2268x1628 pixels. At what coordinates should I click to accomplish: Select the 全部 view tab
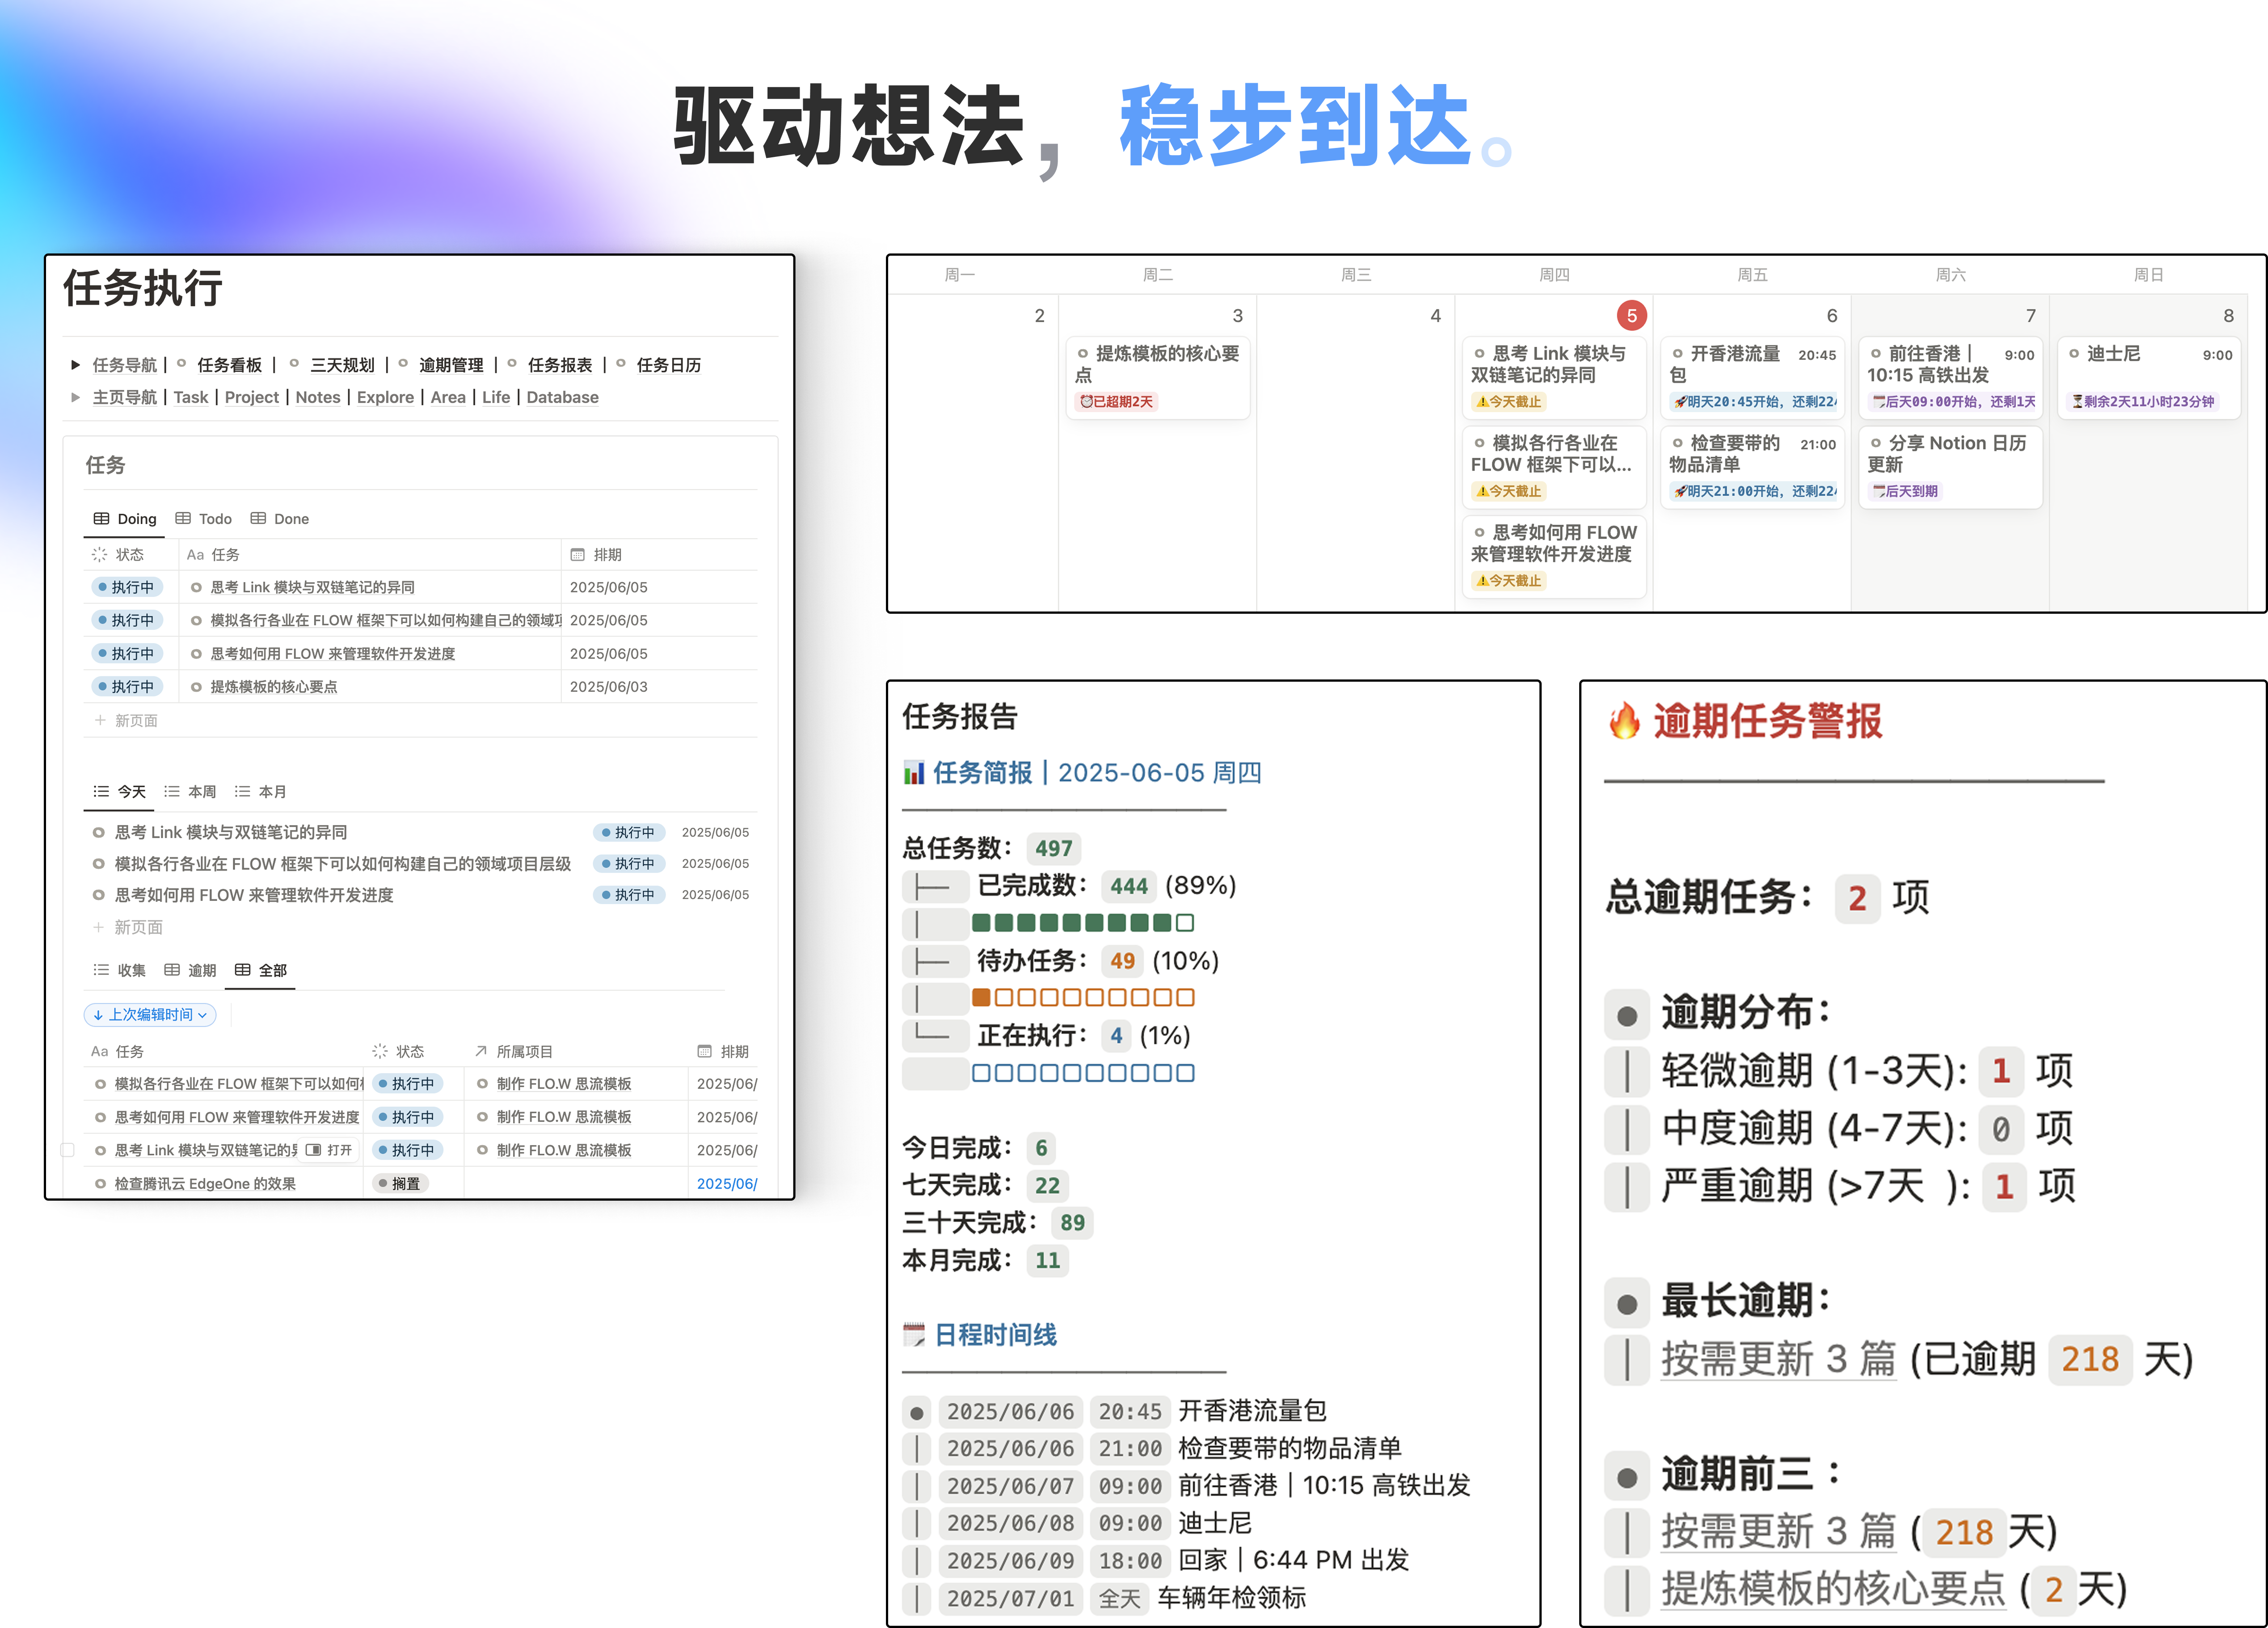click(260, 970)
